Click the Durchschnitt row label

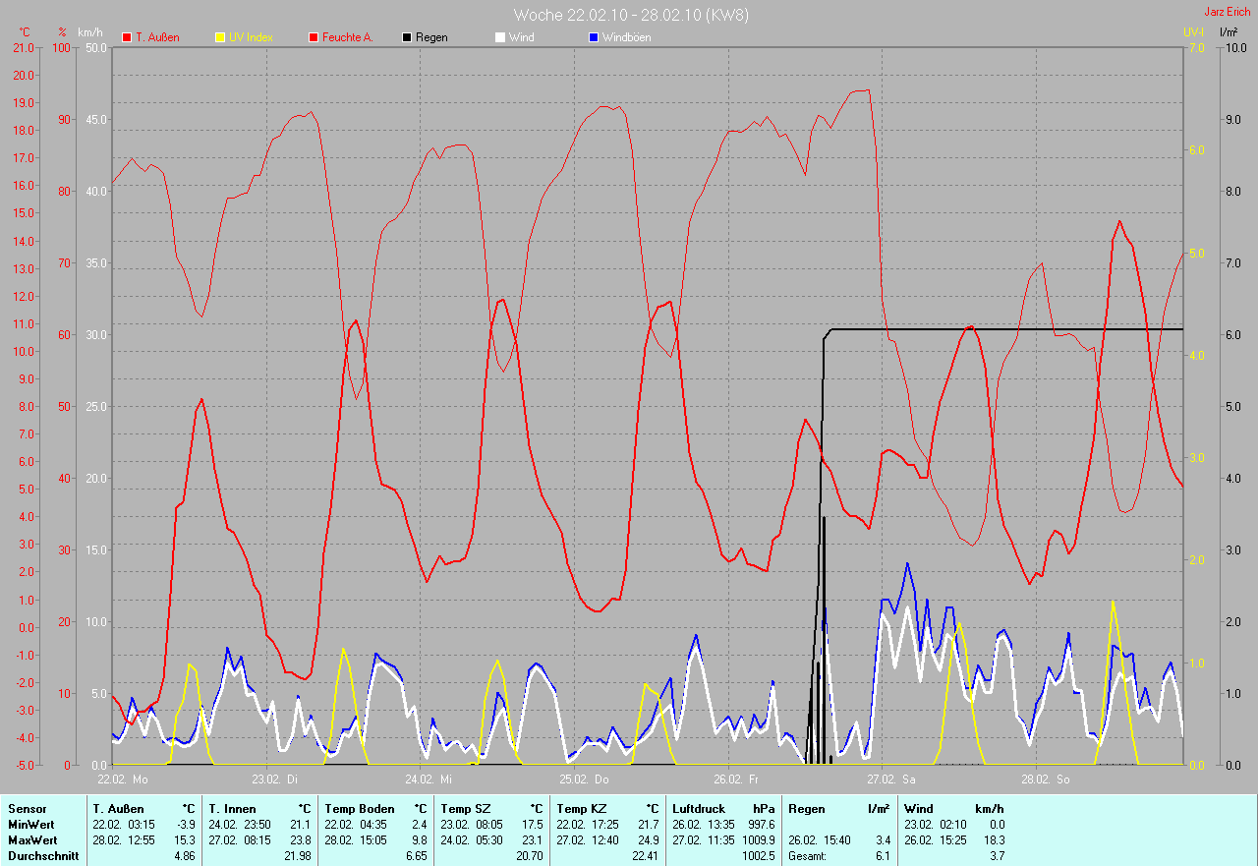42,856
